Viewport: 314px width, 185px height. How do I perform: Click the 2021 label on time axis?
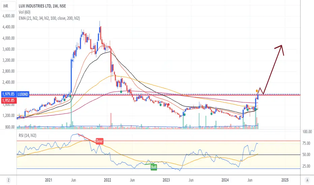pos(49,180)
